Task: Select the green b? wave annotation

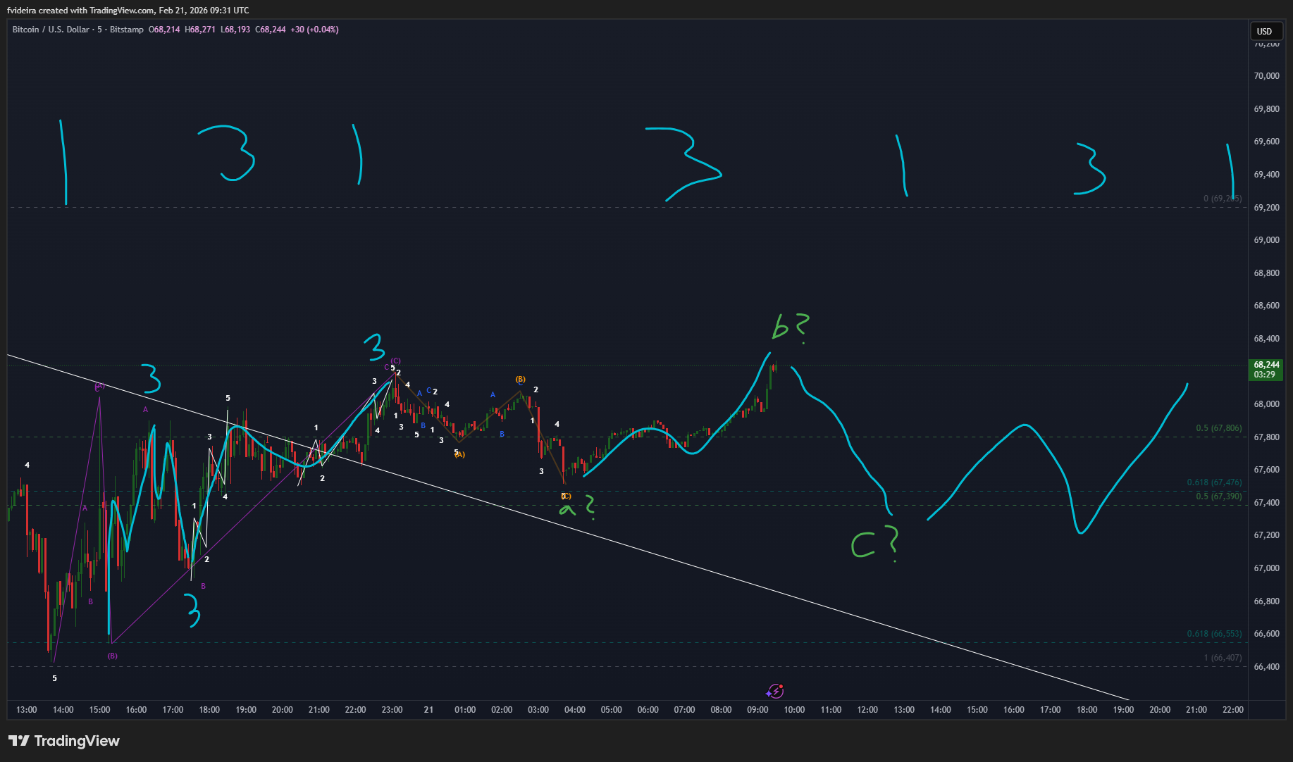Action: click(791, 327)
